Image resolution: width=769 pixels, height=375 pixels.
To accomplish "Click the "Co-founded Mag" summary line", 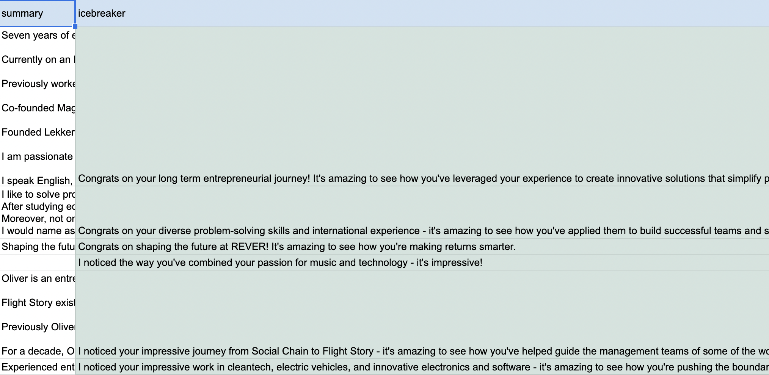I will pos(38,108).
